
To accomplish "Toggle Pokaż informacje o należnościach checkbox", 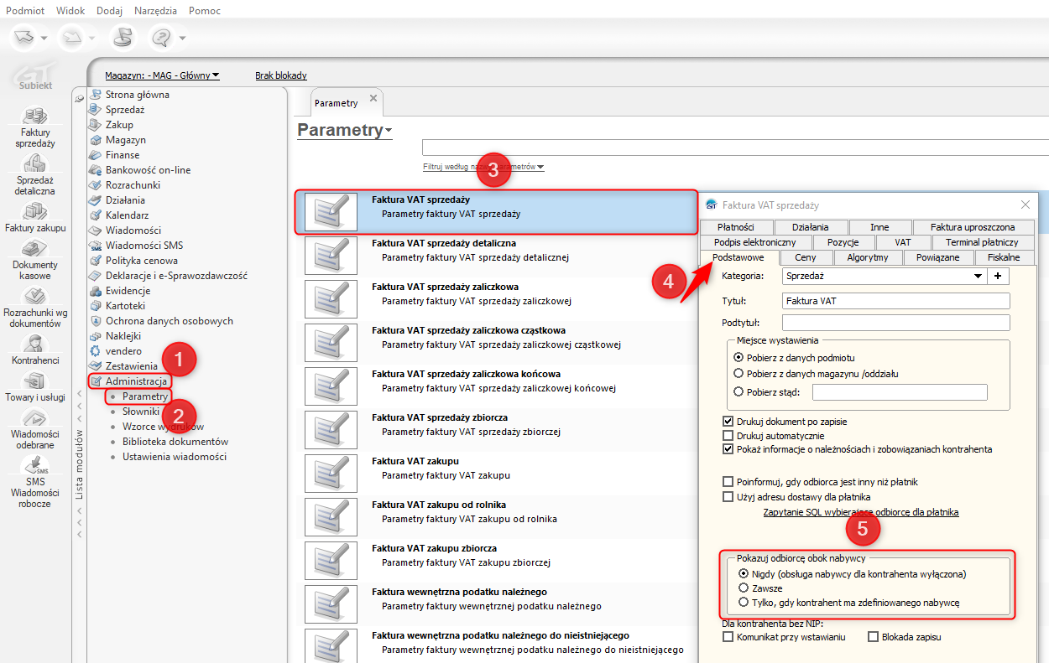I will click(x=728, y=449).
